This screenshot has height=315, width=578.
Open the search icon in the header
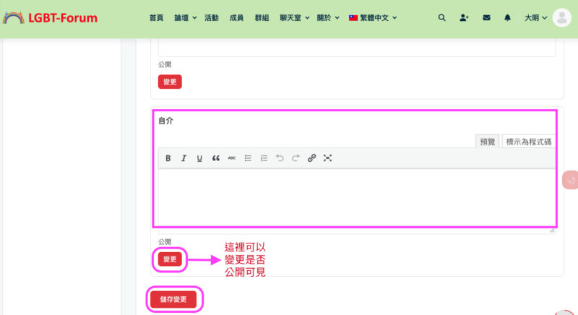click(x=442, y=18)
